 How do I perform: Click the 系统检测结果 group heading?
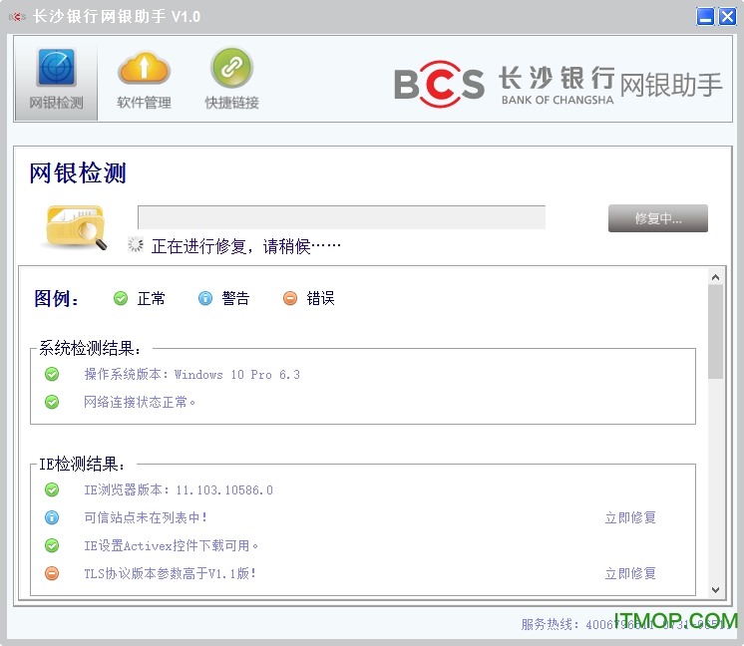point(90,348)
